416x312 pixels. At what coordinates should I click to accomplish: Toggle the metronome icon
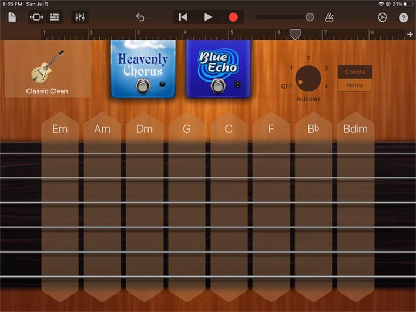point(329,17)
